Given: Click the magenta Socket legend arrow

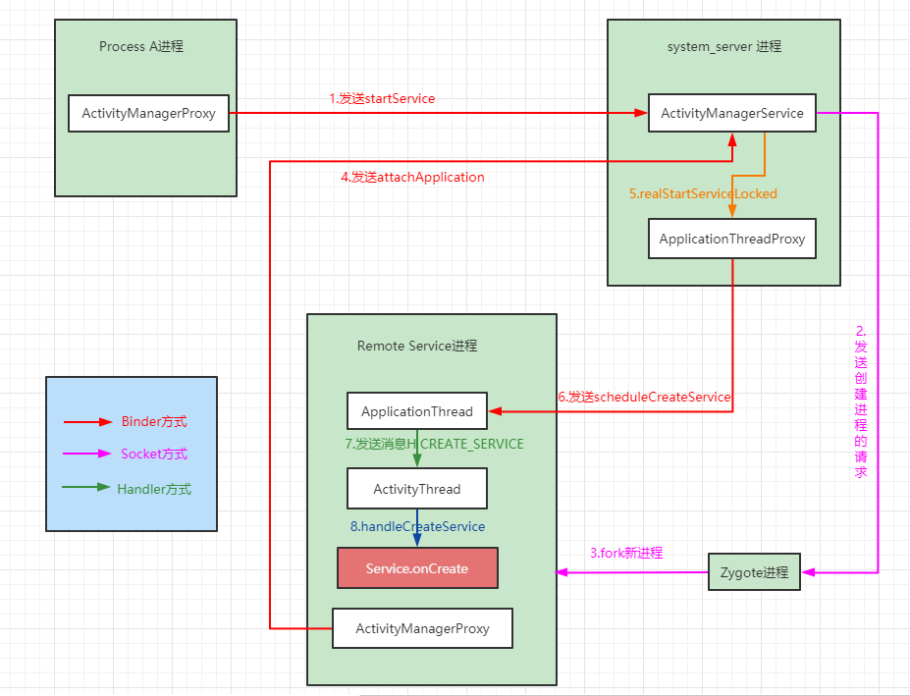Looking at the screenshot, I should tap(86, 454).
